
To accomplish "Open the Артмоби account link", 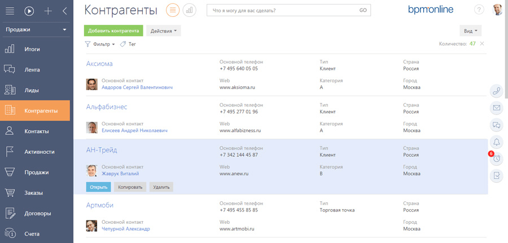I will [x=100, y=205].
